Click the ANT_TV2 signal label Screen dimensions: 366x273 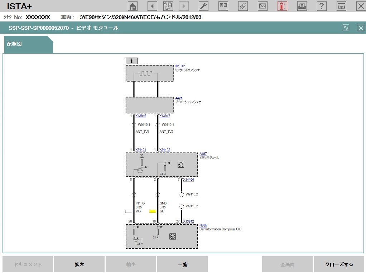pyautogui.click(x=167, y=131)
